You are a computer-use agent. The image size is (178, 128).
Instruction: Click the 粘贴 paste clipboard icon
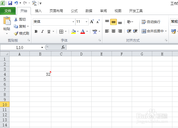click(7, 21)
